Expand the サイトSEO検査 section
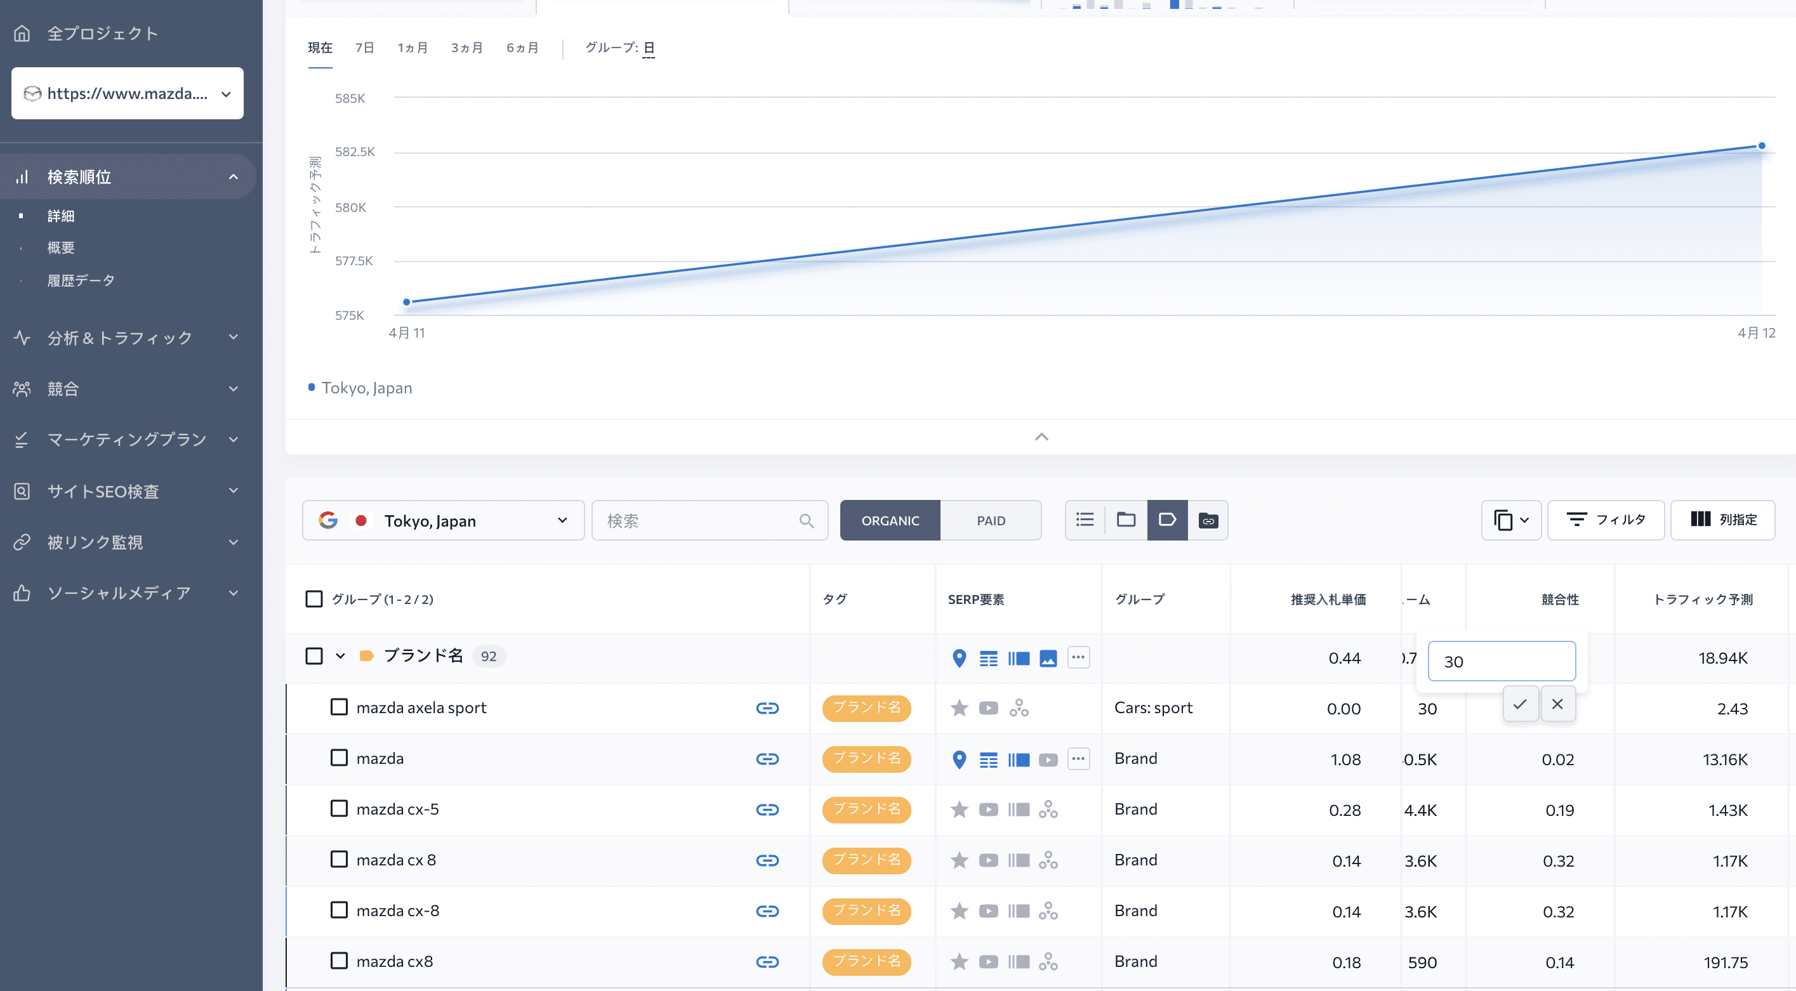The height and width of the screenshot is (991, 1796). click(233, 490)
